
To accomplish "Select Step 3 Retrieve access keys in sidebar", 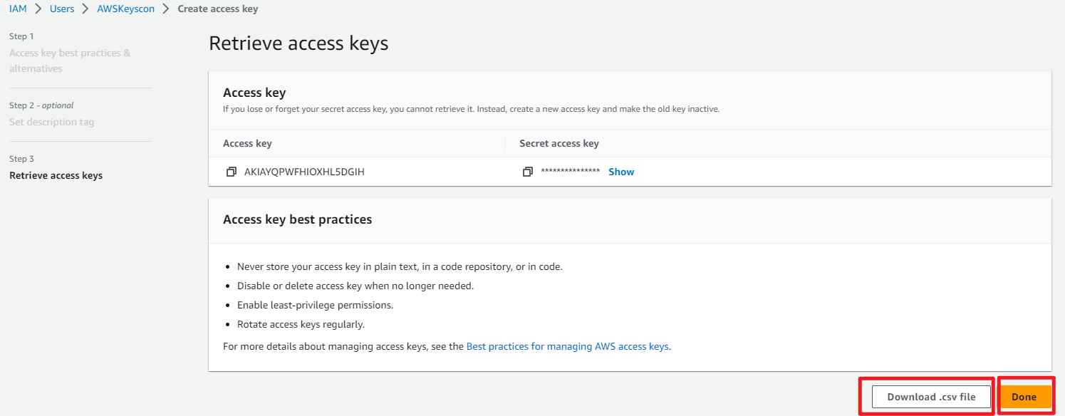I will [56, 175].
